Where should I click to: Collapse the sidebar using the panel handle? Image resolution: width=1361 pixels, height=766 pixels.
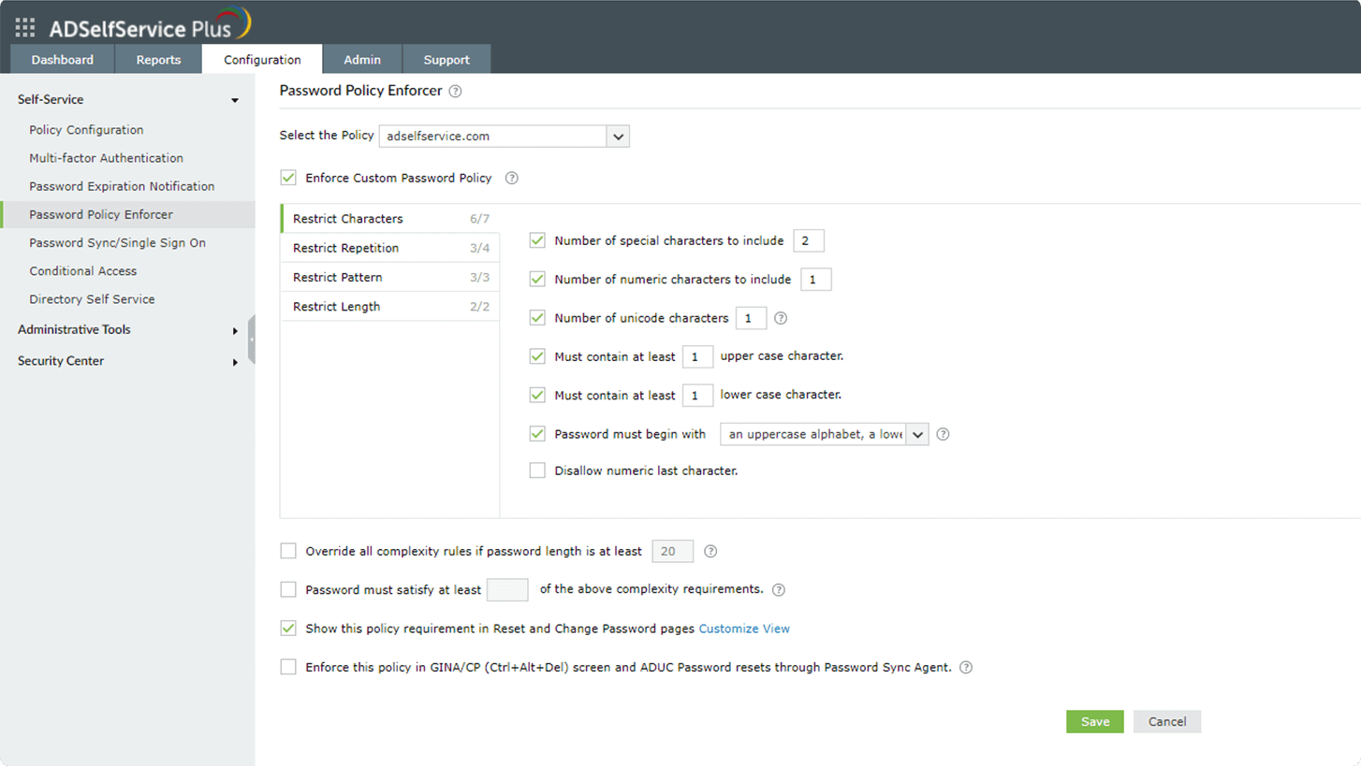point(251,340)
